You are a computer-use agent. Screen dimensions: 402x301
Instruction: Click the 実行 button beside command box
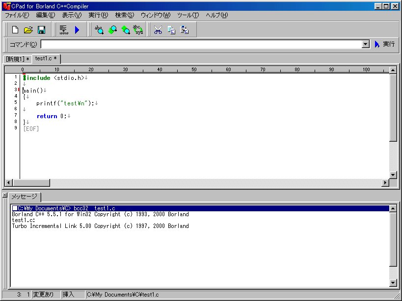tap(384, 44)
